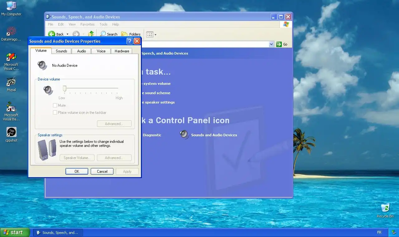
Task: Switch to the Hardware tab
Action: tap(122, 51)
